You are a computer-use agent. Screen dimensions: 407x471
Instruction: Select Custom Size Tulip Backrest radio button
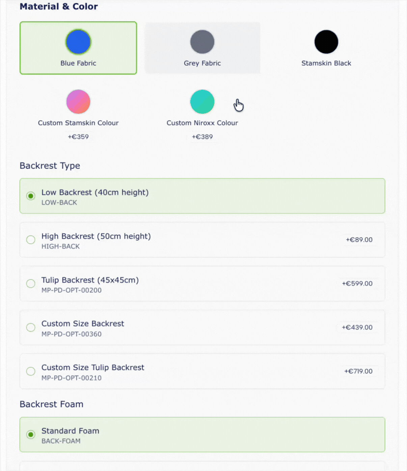click(31, 371)
